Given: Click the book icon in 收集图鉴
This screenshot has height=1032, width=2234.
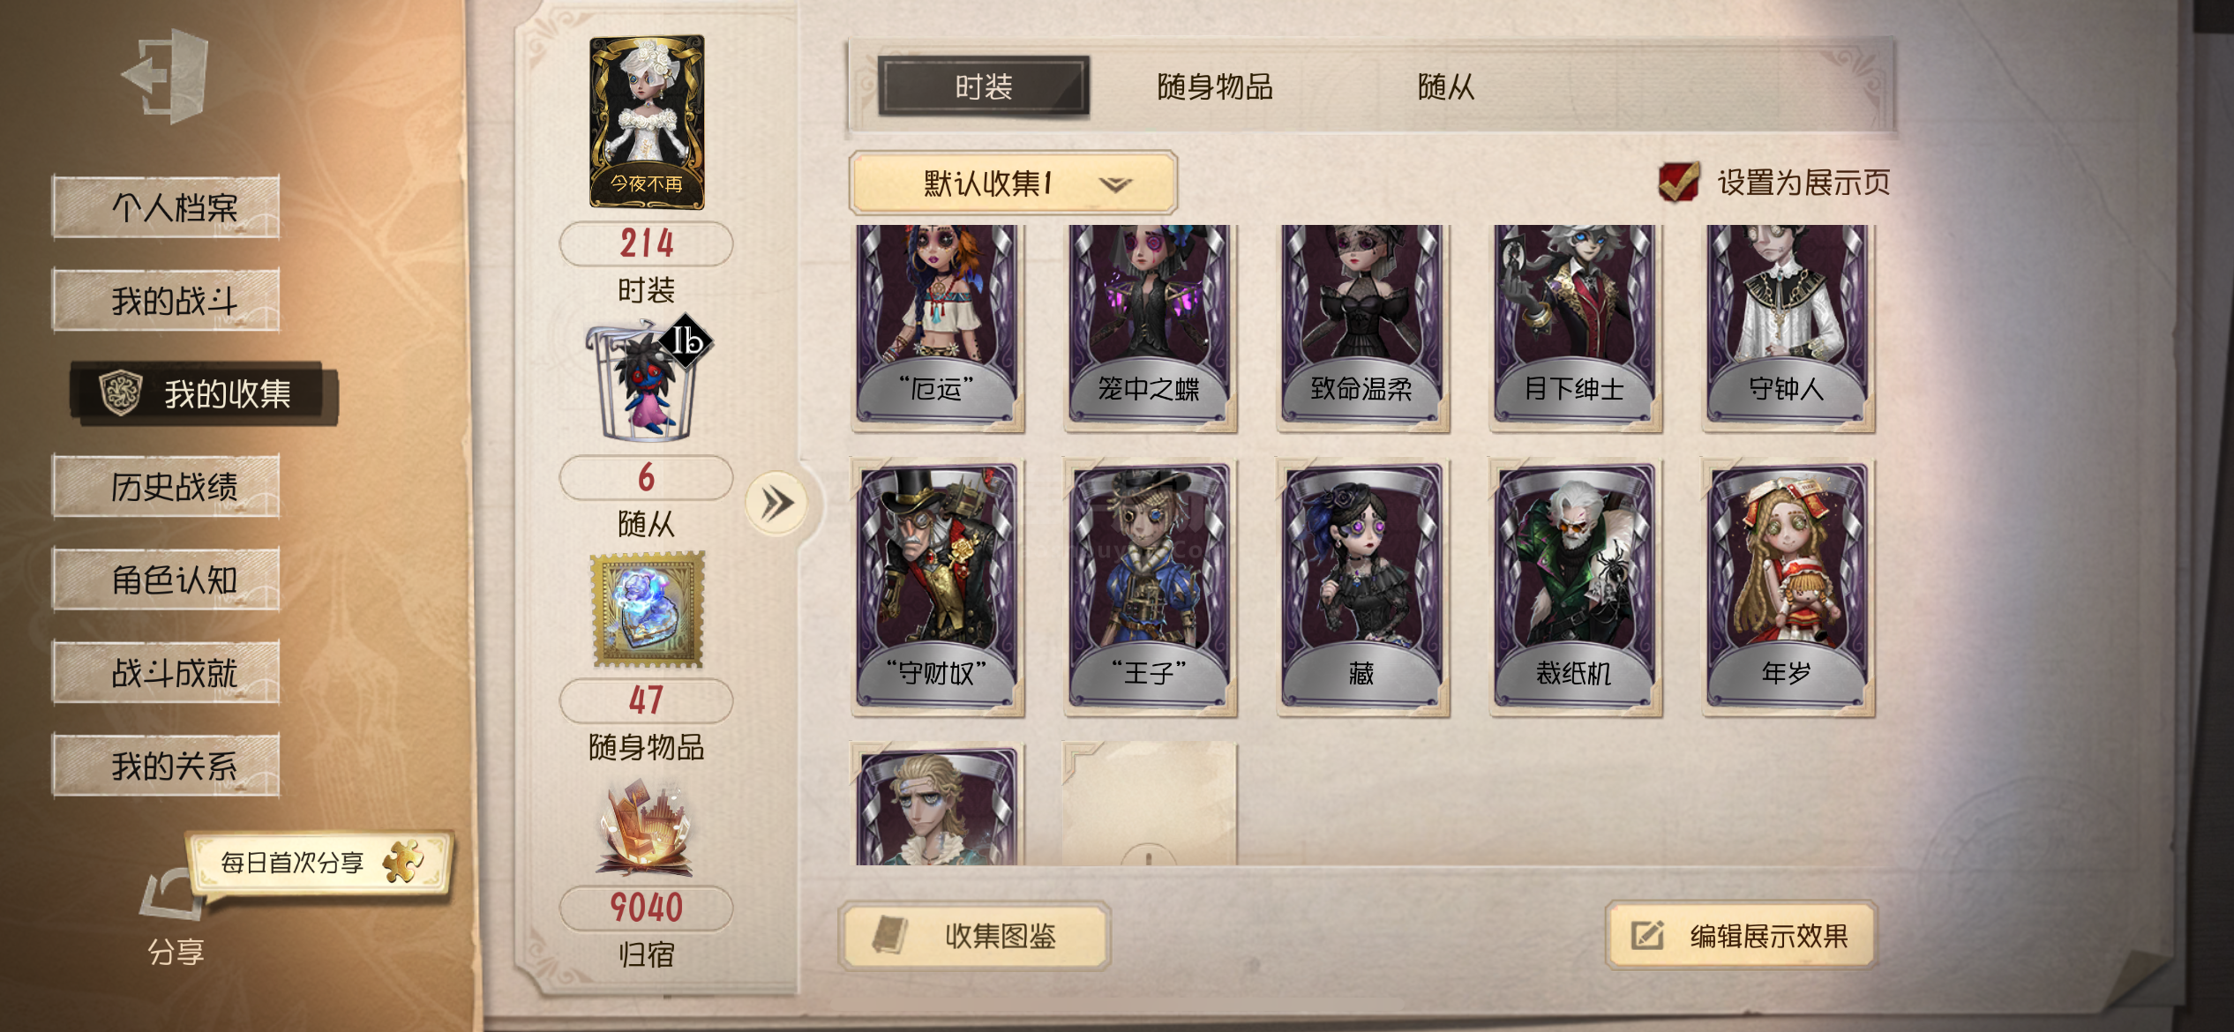Looking at the screenshot, I should (x=890, y=935).
